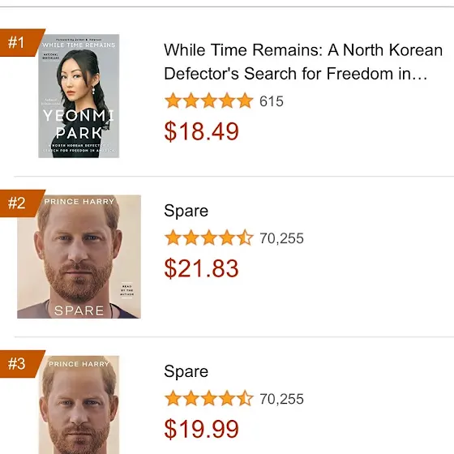Screen dimensions: 454x454
Task: Click the $21.83 price
Action: 202,268
